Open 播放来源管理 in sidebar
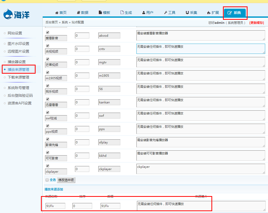This screenshot has height=213, width=268. click(18, 70)
